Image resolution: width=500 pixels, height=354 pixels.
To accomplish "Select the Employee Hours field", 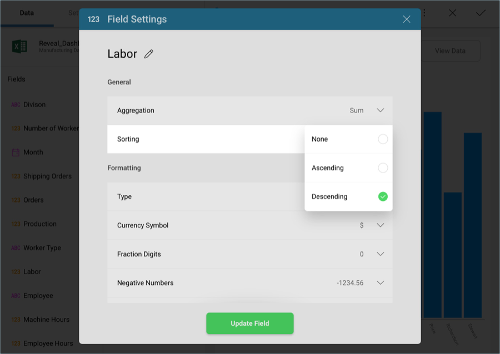I will point(48,343).
